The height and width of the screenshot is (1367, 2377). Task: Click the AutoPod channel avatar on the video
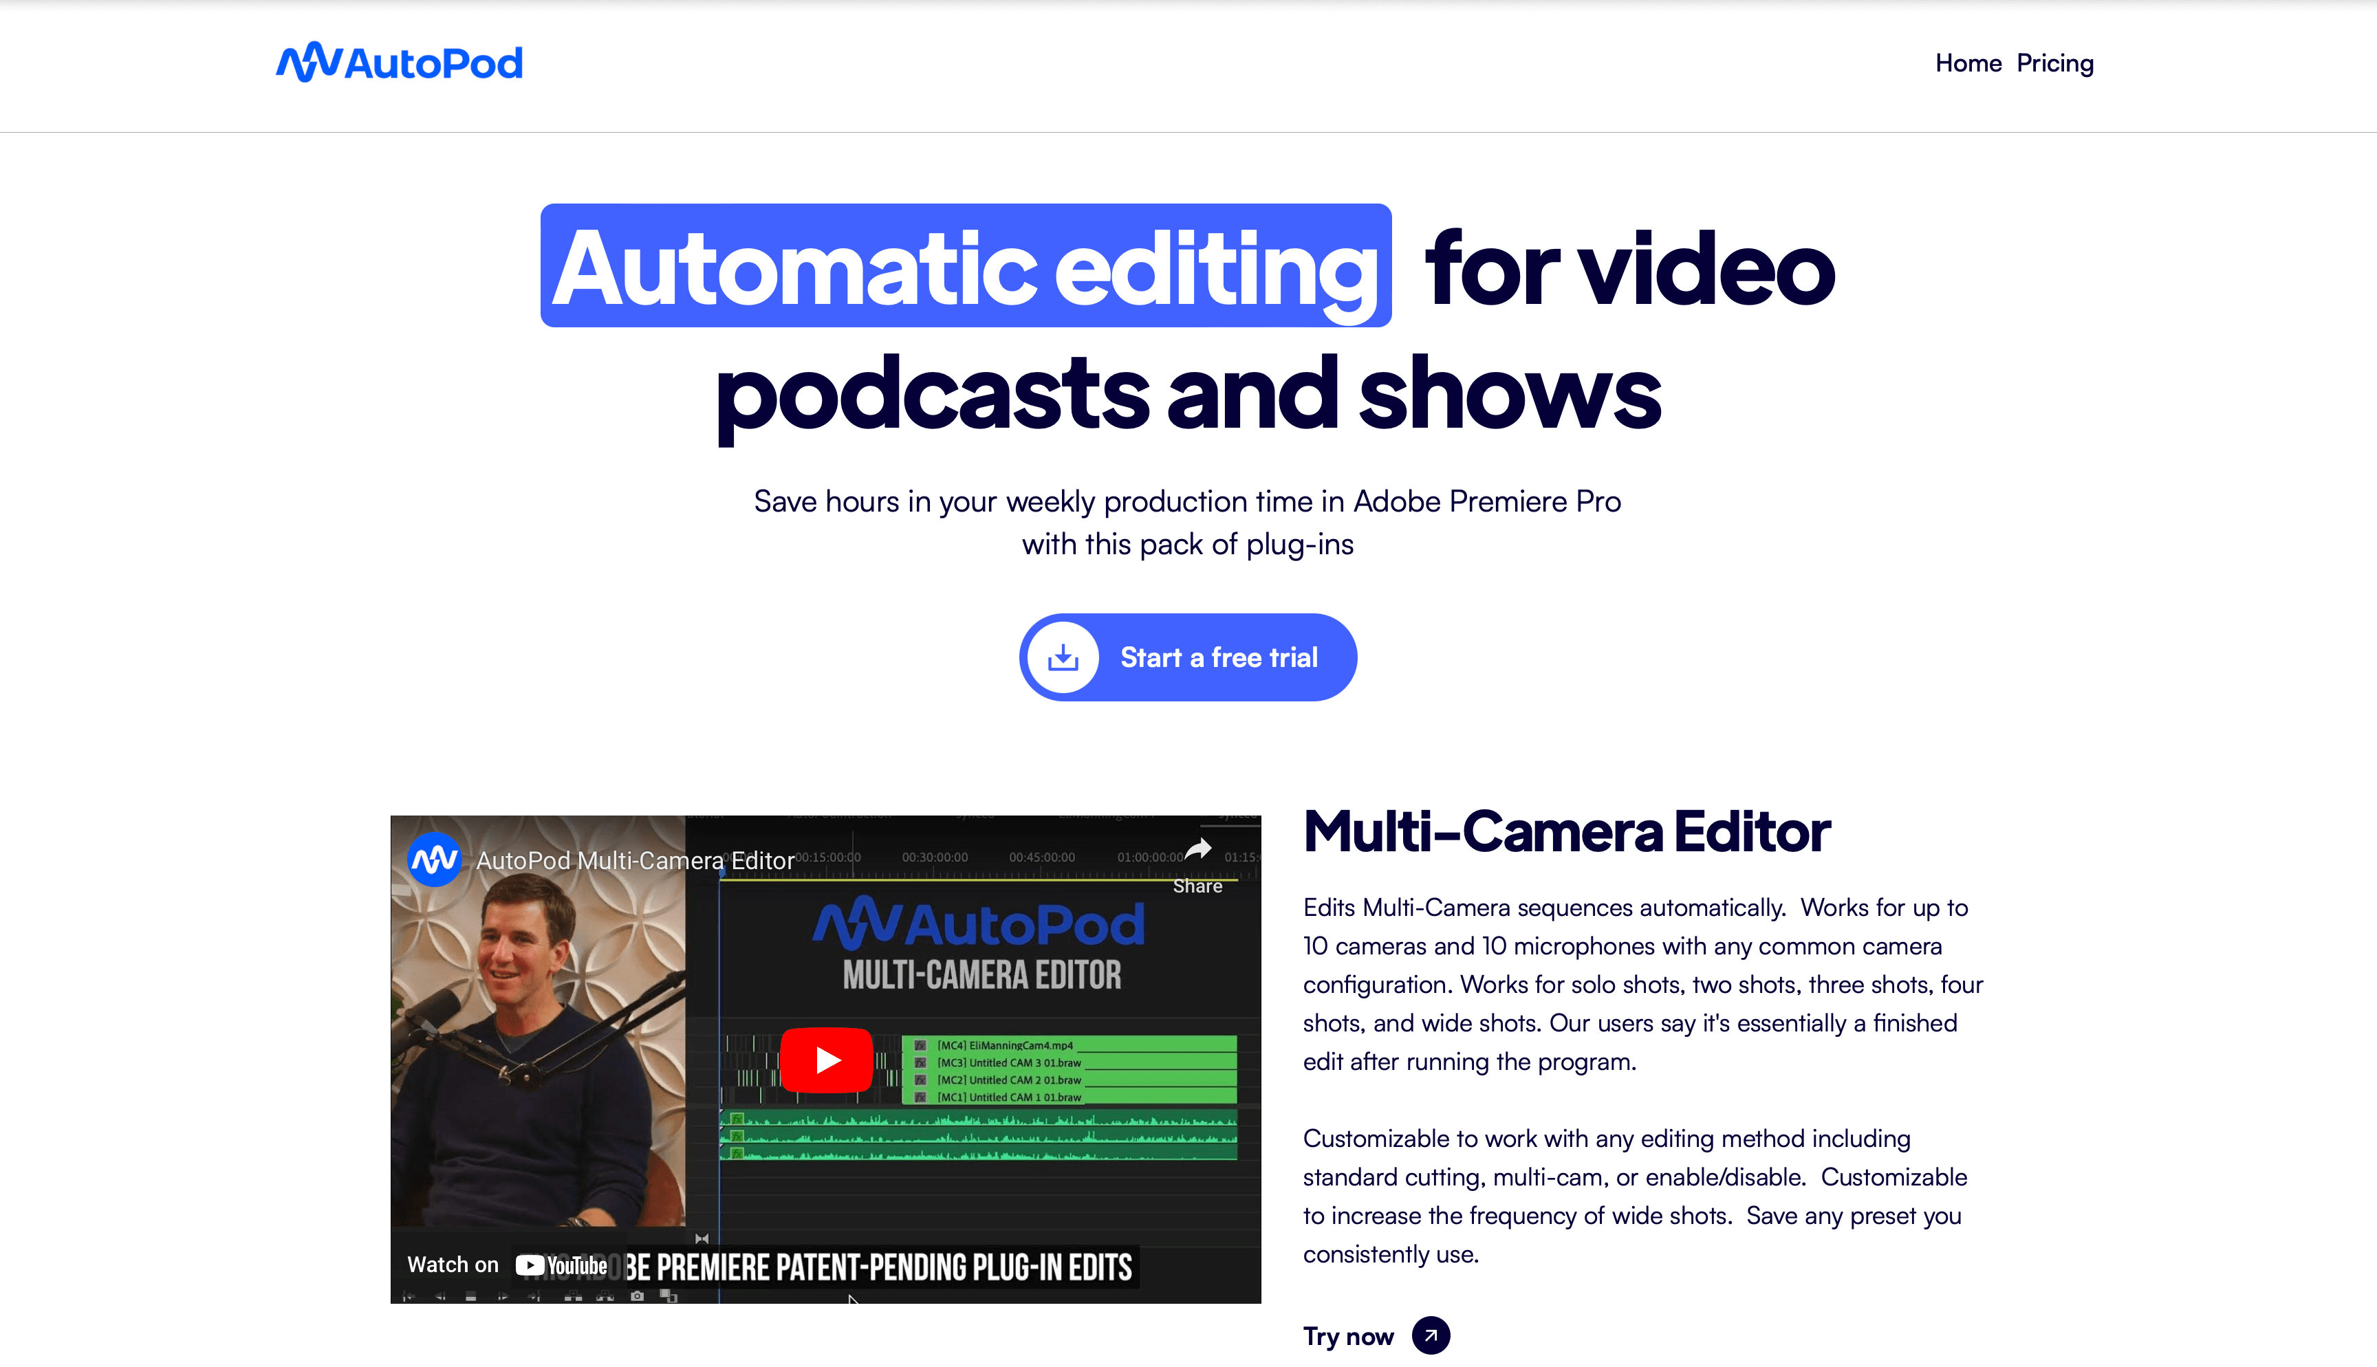pos(434,859)
